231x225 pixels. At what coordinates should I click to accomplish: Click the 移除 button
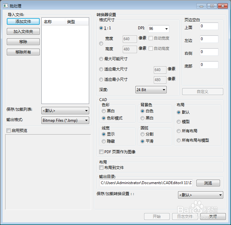click(x=23, y=42)
